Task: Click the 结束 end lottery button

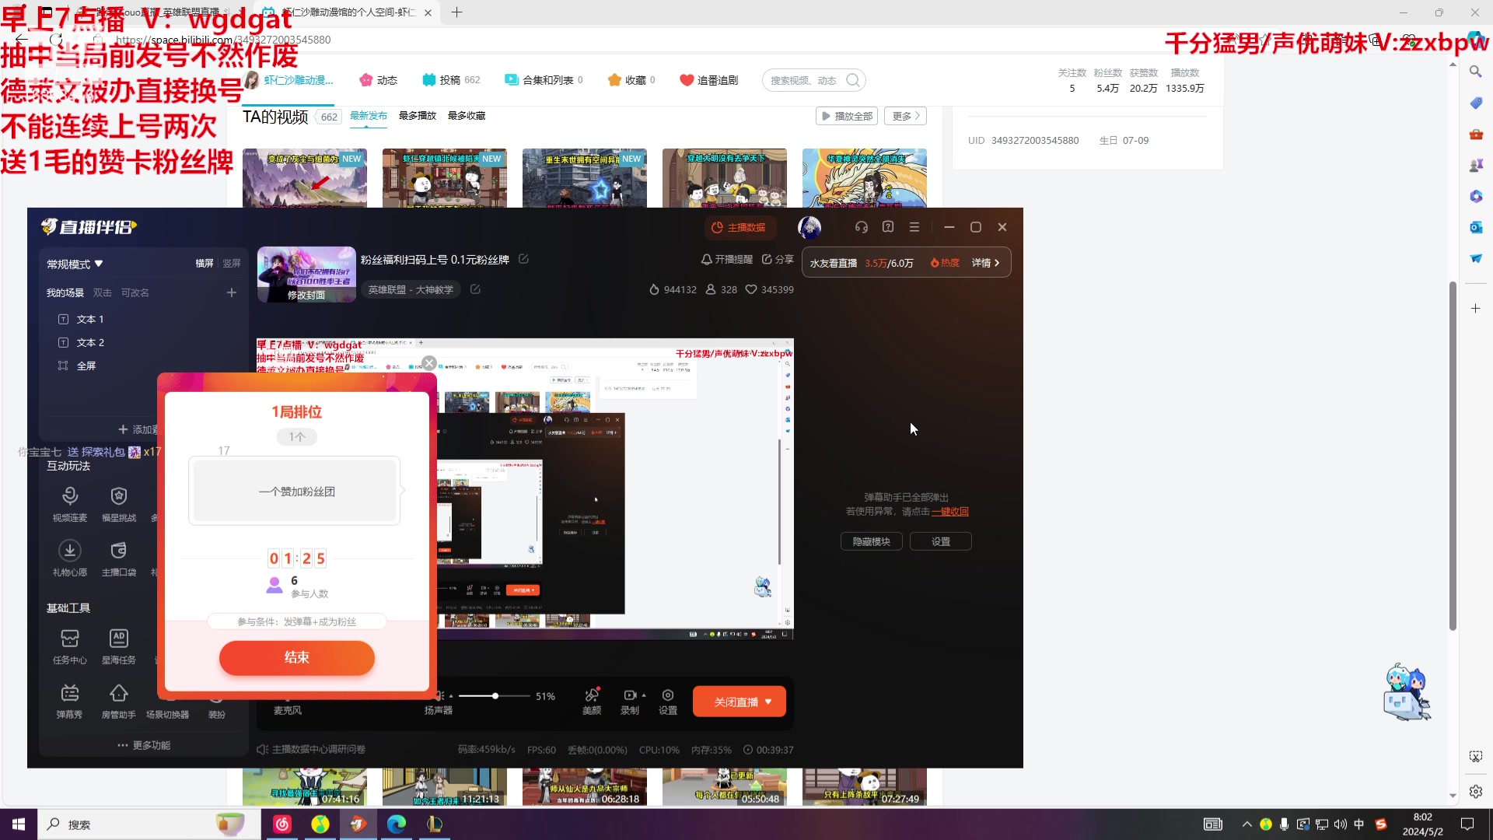Action: [x=297, y=657]
